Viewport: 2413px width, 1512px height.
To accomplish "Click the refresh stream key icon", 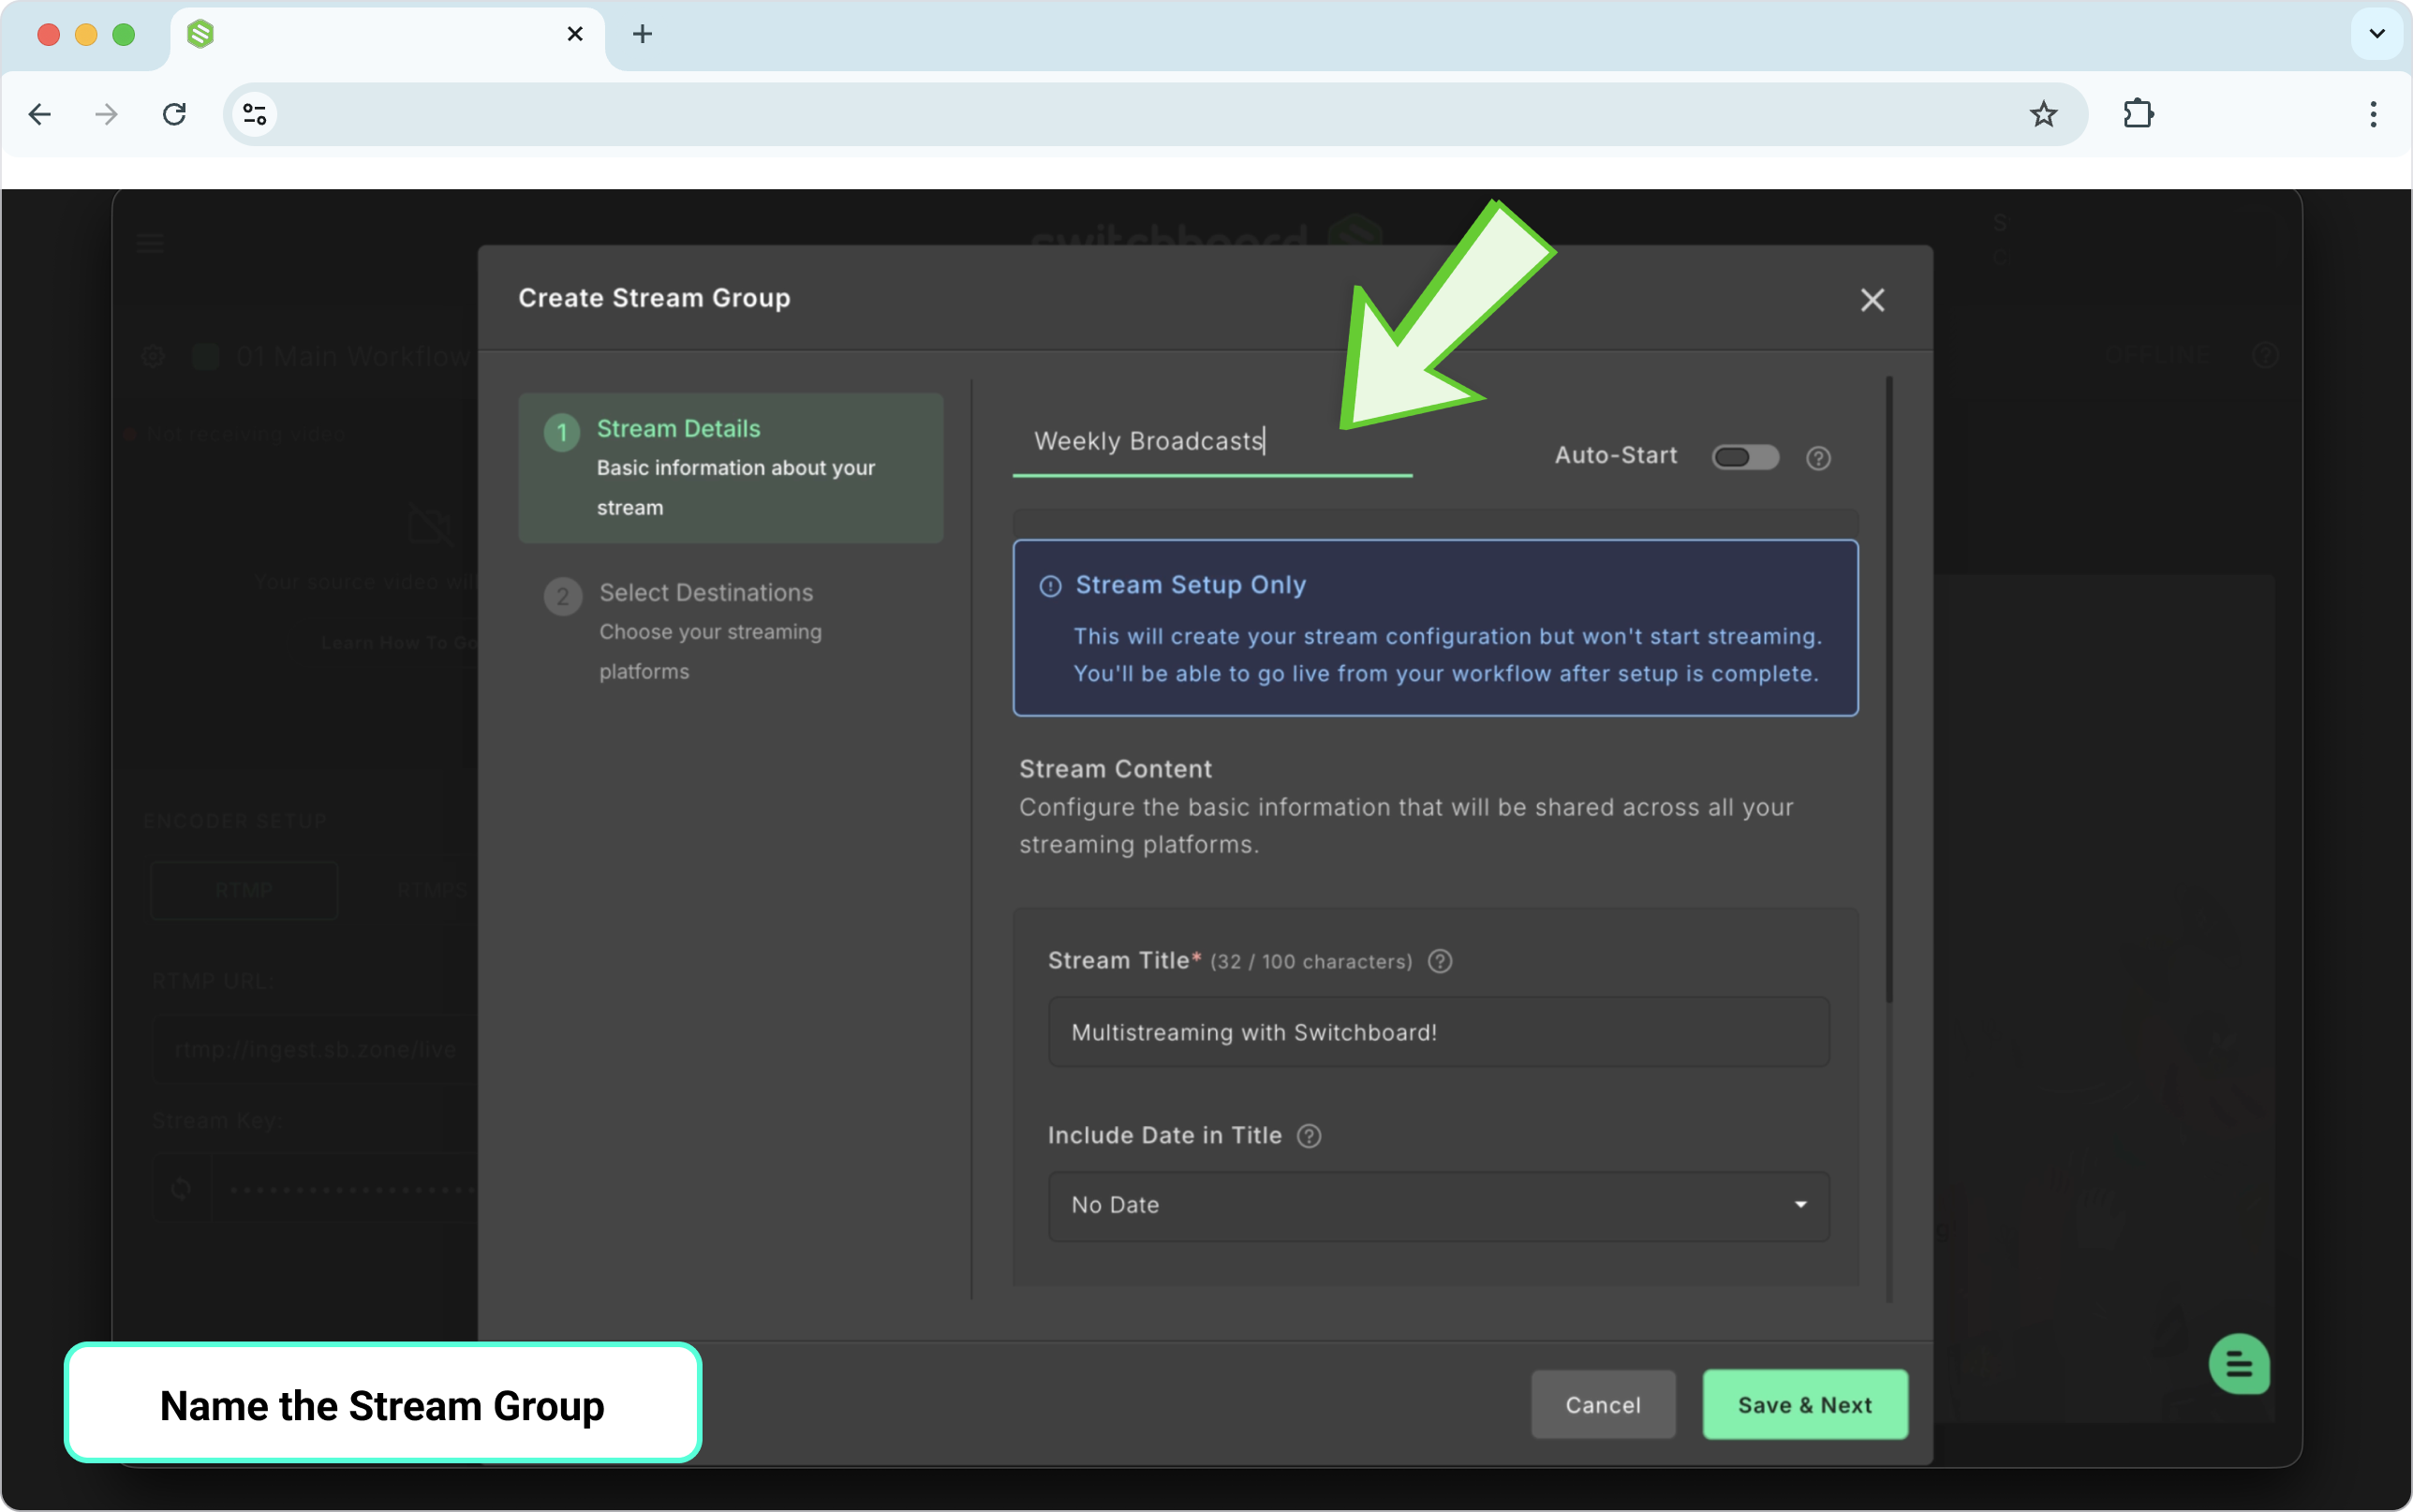I will (x=181, y=1189).
